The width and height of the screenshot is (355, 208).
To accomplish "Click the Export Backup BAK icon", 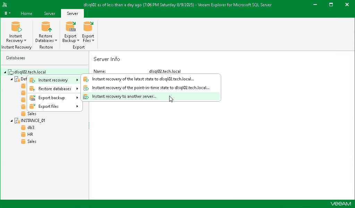I will 70,27.
